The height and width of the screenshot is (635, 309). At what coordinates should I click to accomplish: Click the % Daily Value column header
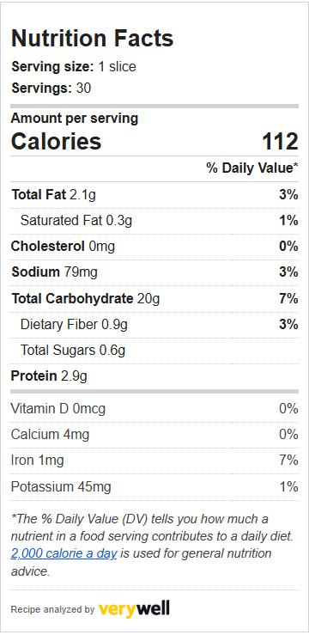pyautogui.click(x=252, y=168)
